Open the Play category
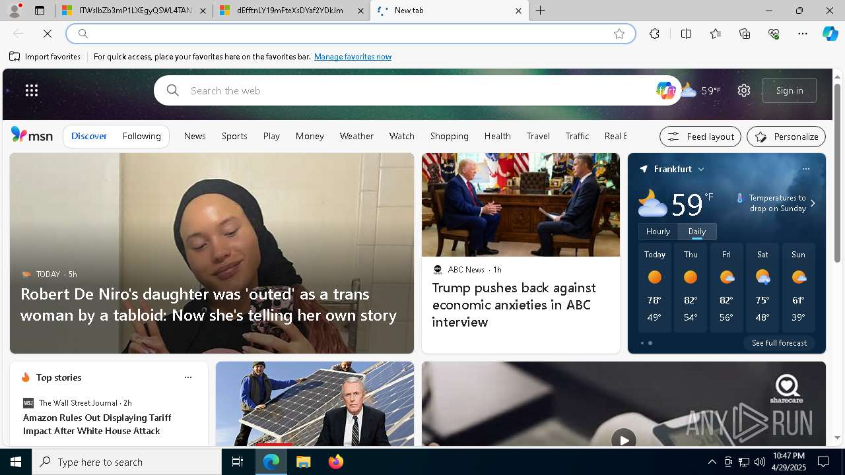 pos(271,136)
